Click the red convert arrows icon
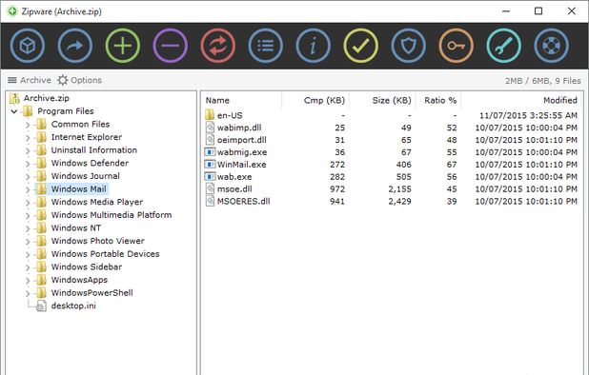This screenshot has height=375, width=589. tap(218, 46)
